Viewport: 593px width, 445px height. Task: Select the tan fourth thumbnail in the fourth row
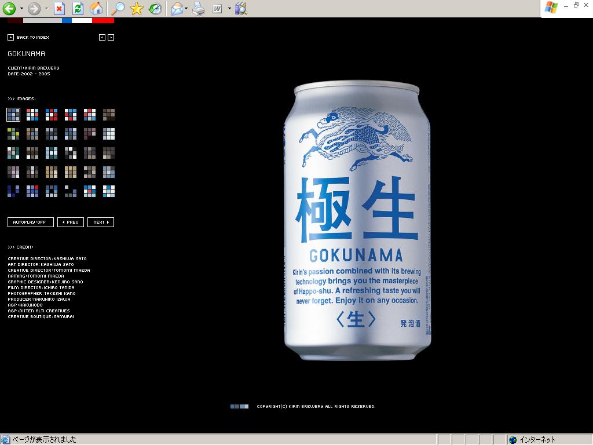click(71, 172)
